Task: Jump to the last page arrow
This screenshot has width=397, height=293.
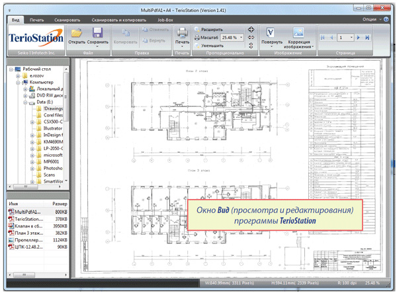Action: (x=366, y=38)
